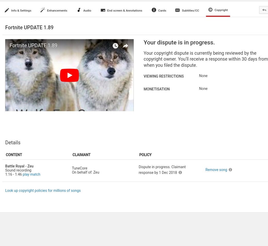Open Look up copyright policies link
The width and height of the screenshot is (268, 246).
coord(43,191)
